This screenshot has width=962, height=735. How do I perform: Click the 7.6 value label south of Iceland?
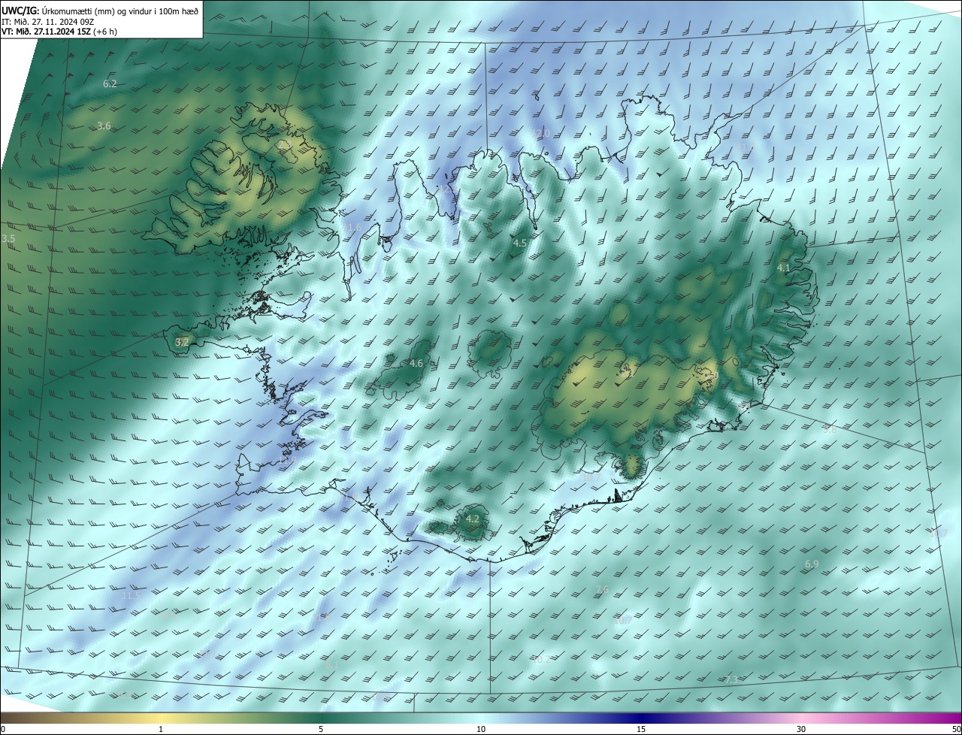[602, 590]
